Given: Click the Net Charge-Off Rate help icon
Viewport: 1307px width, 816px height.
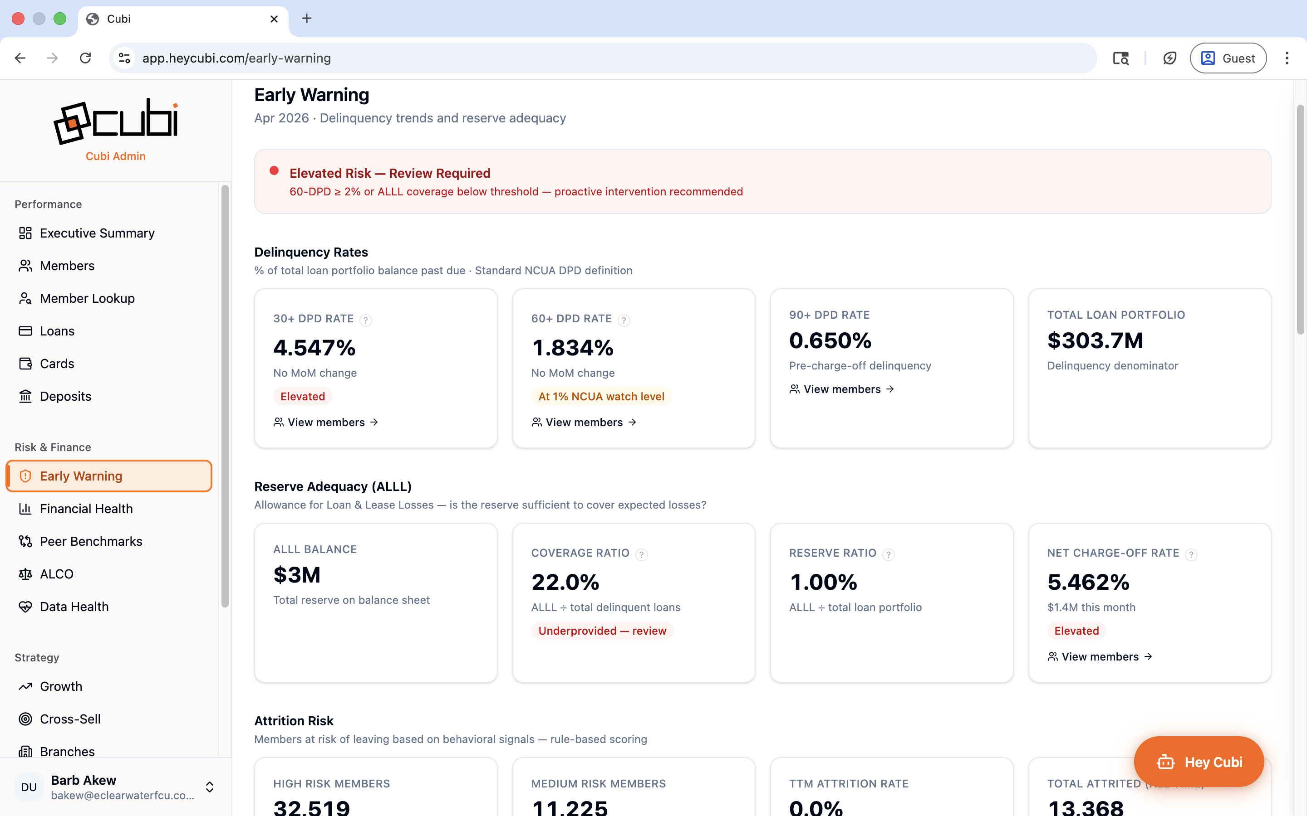Looking at the screenshot, I should pos(1191,554).
